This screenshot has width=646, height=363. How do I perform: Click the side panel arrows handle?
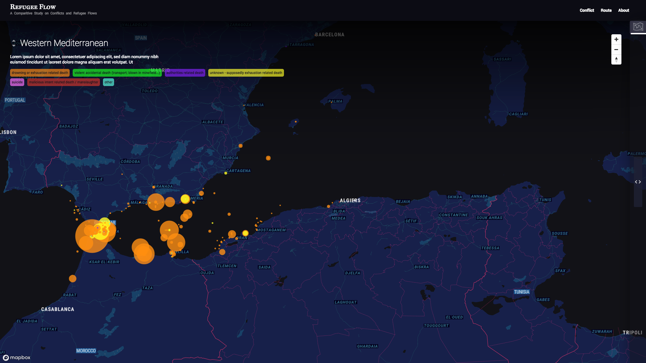point(638,182)
